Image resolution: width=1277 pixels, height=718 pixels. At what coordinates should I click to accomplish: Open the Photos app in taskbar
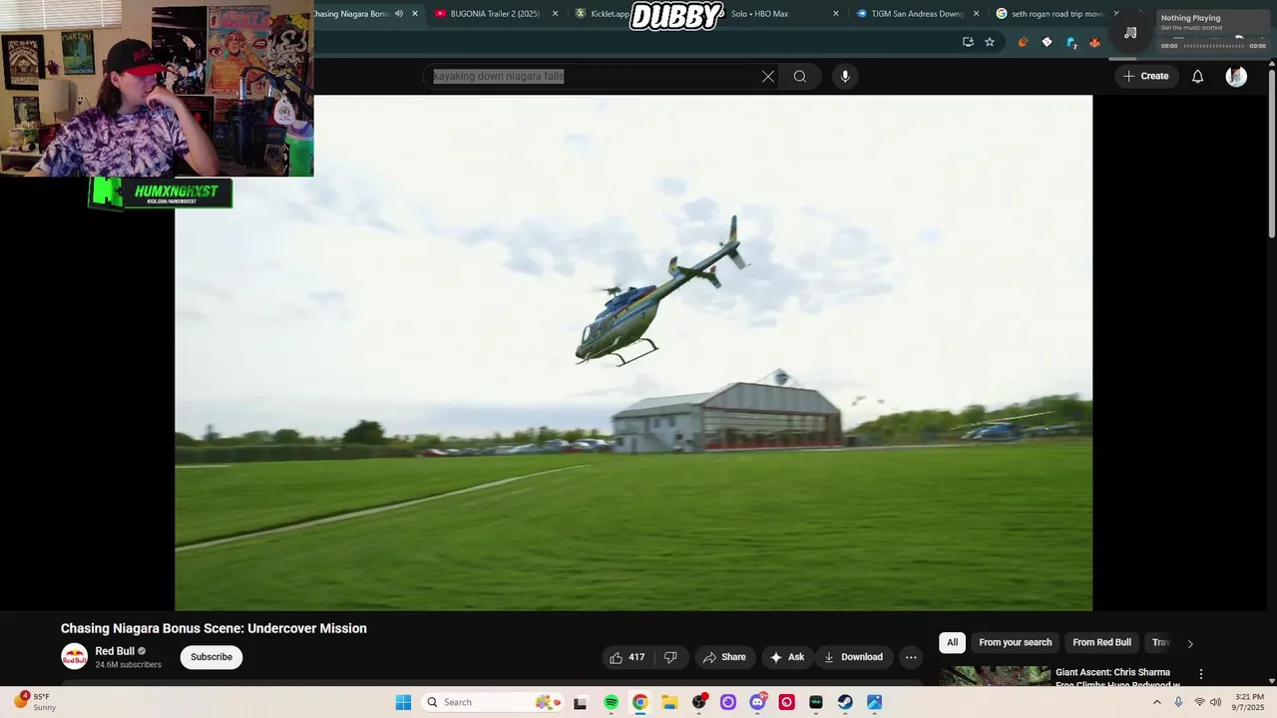[x=874, y=702]
